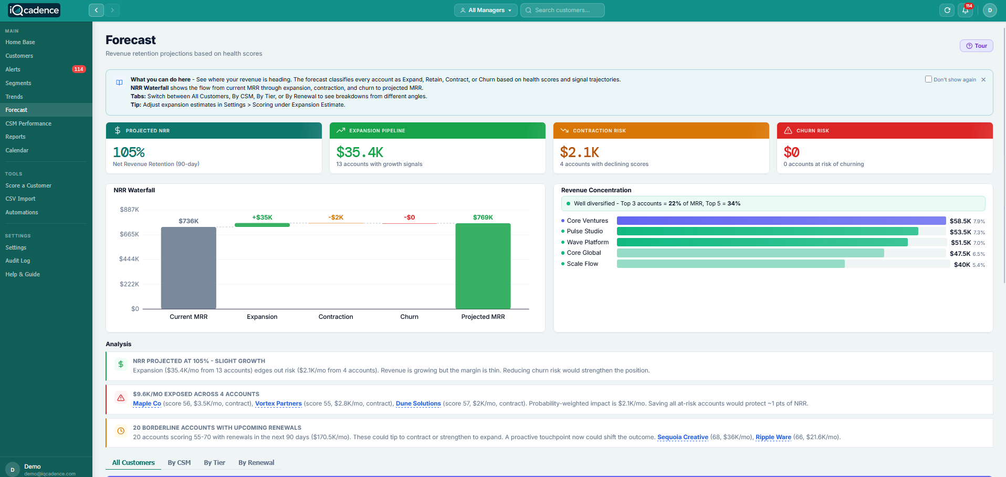Click the warning triangle on Churn Risk card

pos(787,130)
